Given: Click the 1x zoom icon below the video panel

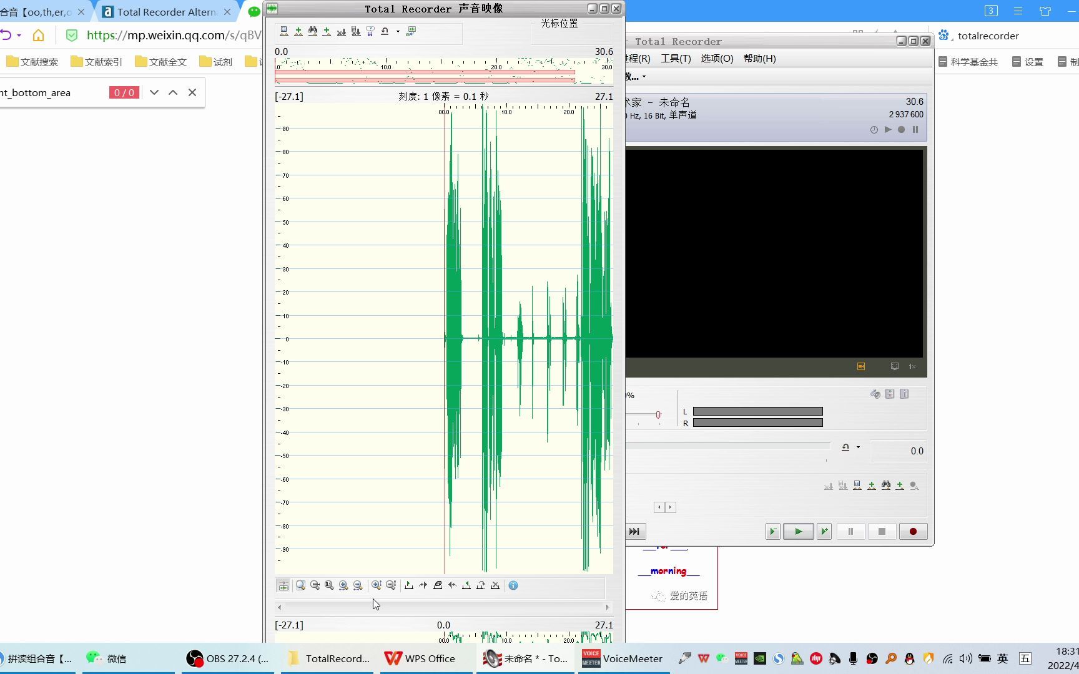Looking at the screenshot, I should [x=912, y=366].
